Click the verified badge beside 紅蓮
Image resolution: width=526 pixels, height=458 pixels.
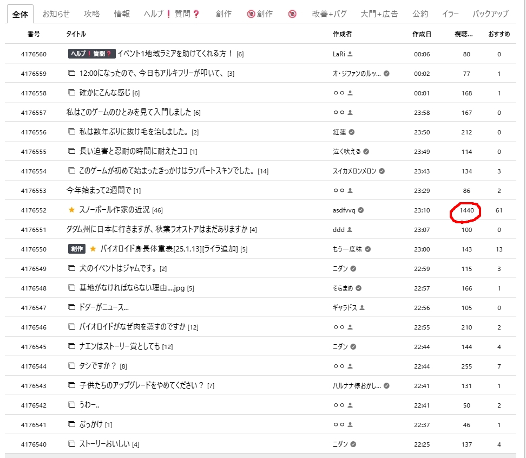pyautogui.click(x=352, y=132)
